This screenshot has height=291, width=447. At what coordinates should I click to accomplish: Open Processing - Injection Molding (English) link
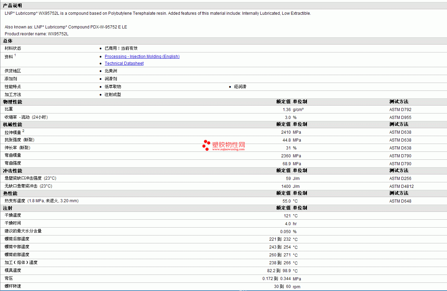pos(142,57)
